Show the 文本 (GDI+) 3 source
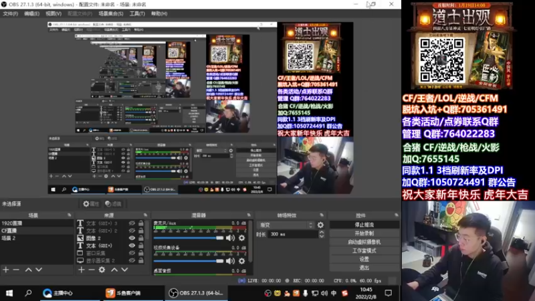Image resolution: width=535 pixels, height=301 pixels. click(132, 223)
